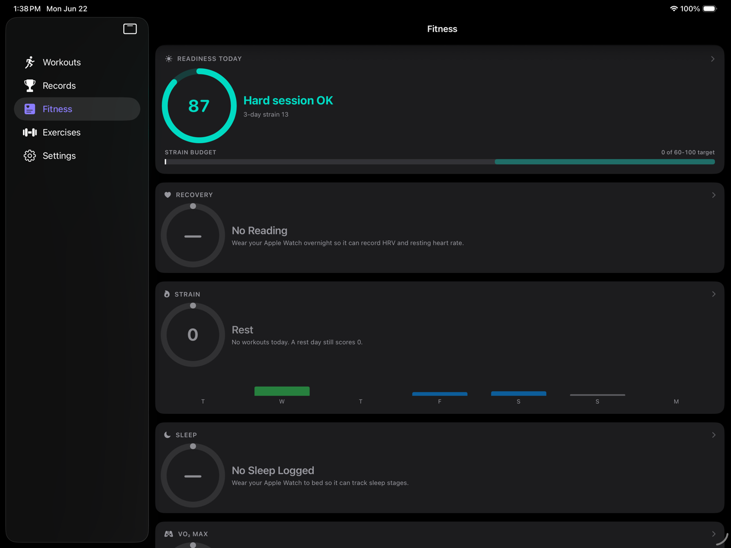Expand the VO₂ Max card chevron
731x548 pixels.
(x=714, y=534)
